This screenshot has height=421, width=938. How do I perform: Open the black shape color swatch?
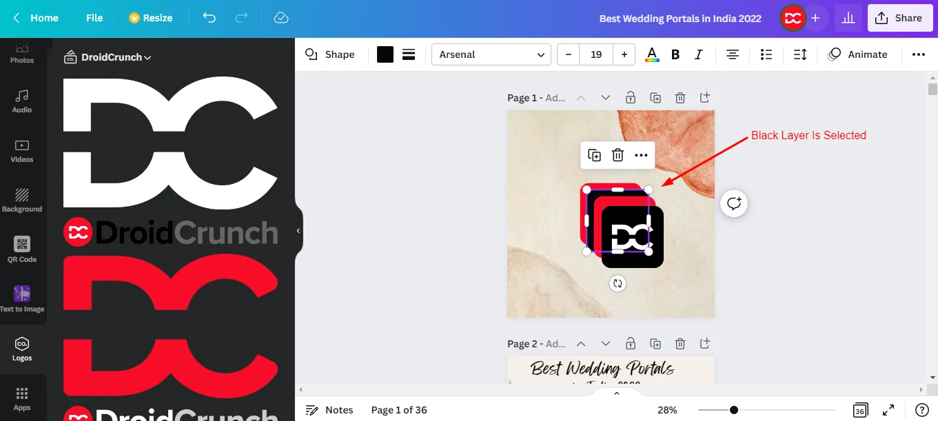(x=385, y=54)
